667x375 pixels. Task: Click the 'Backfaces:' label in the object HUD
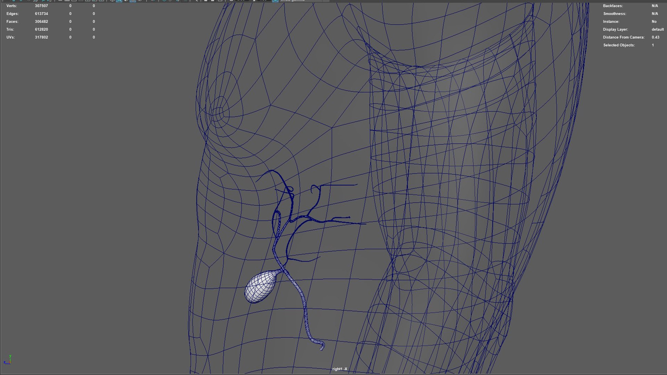tap(613, 6)
